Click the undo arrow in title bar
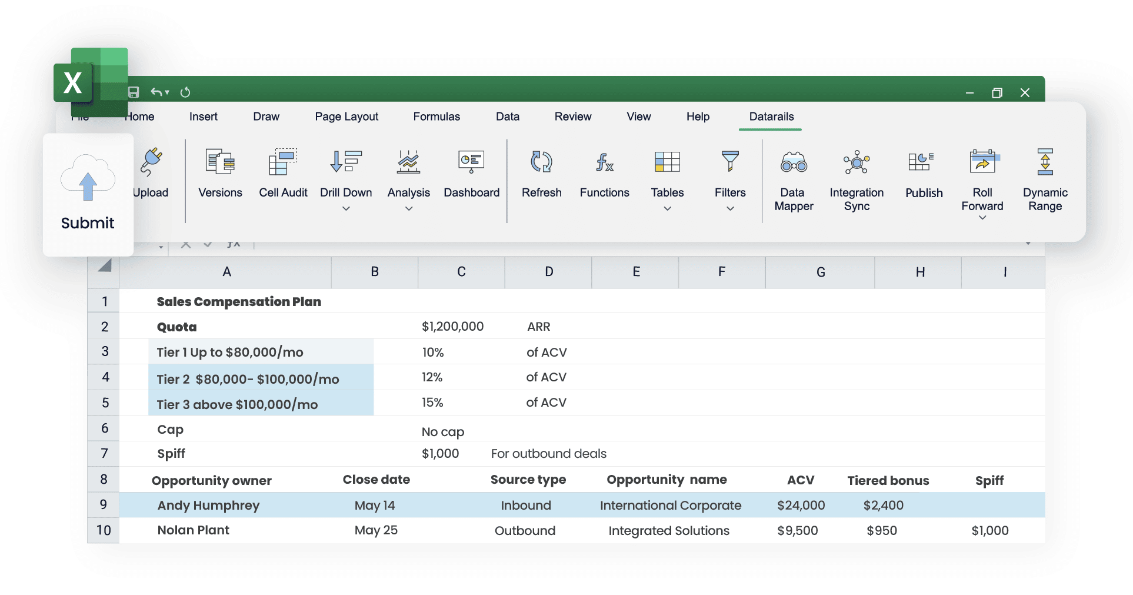The width and height of the screenshot is (1133, 595). (x=156, y=92)
